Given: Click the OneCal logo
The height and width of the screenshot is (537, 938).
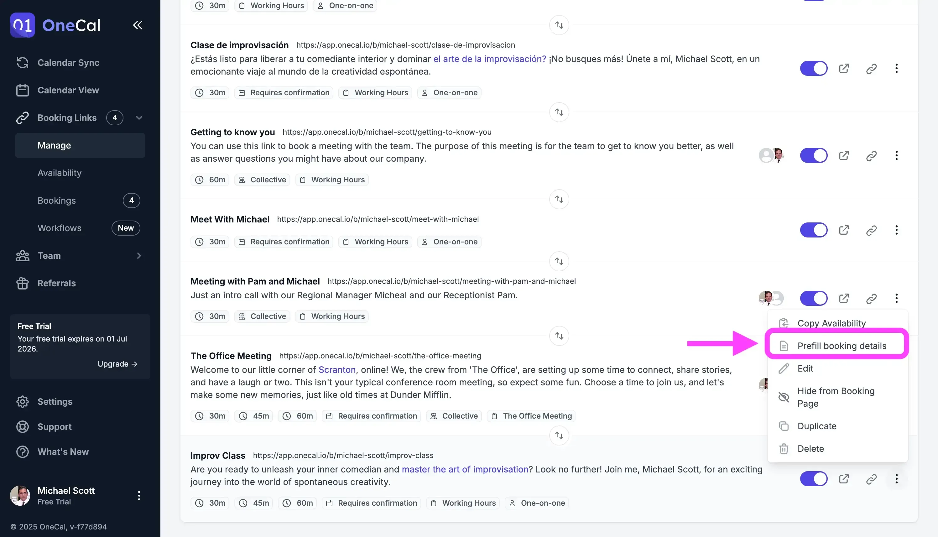Looking at the screenshot, I should pos(55,25).
